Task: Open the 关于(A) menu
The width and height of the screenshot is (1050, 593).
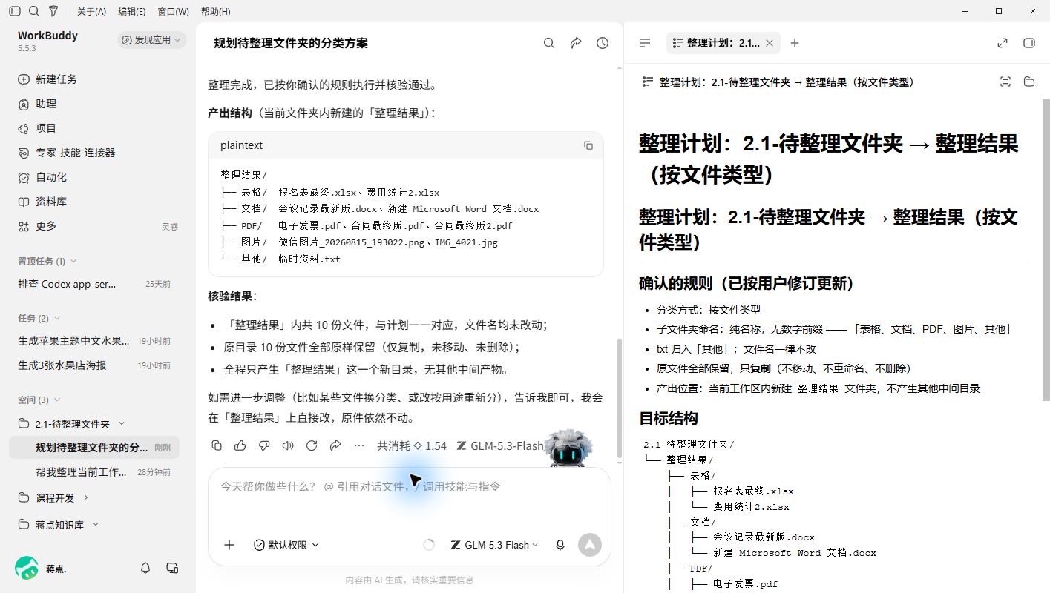Action: click(91, 11)
